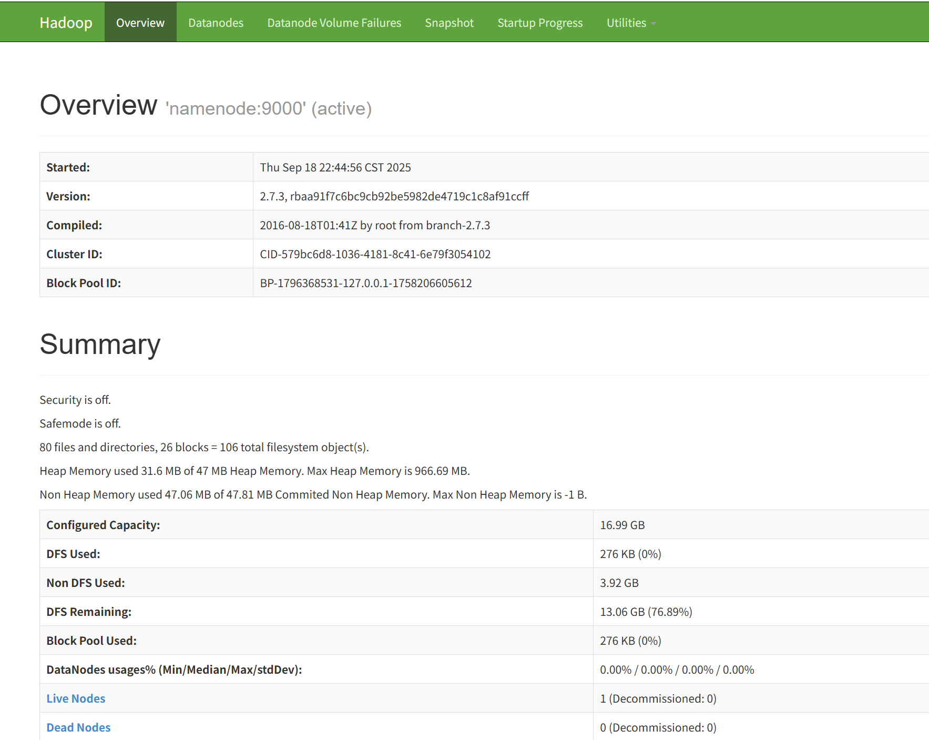Open the Dead Nodes link
Image resolution: width=929 pixels, height=740 pixels.
point(78,727)
